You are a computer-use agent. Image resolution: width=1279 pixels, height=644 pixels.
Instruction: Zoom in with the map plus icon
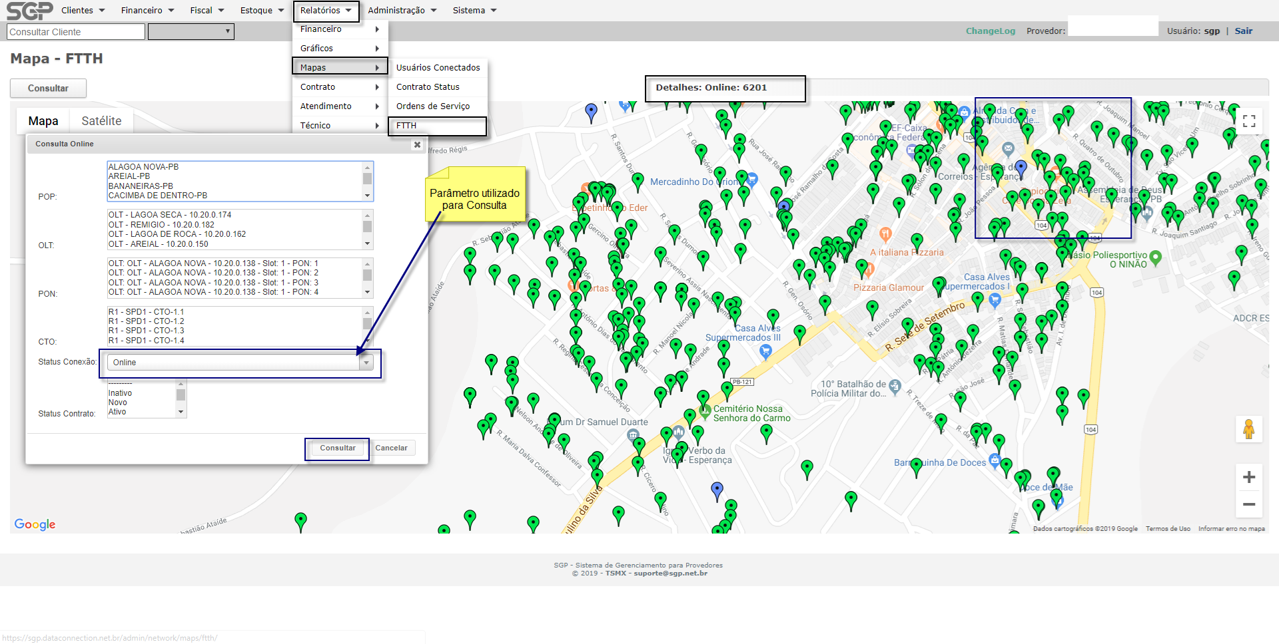tap(1249, 477)
